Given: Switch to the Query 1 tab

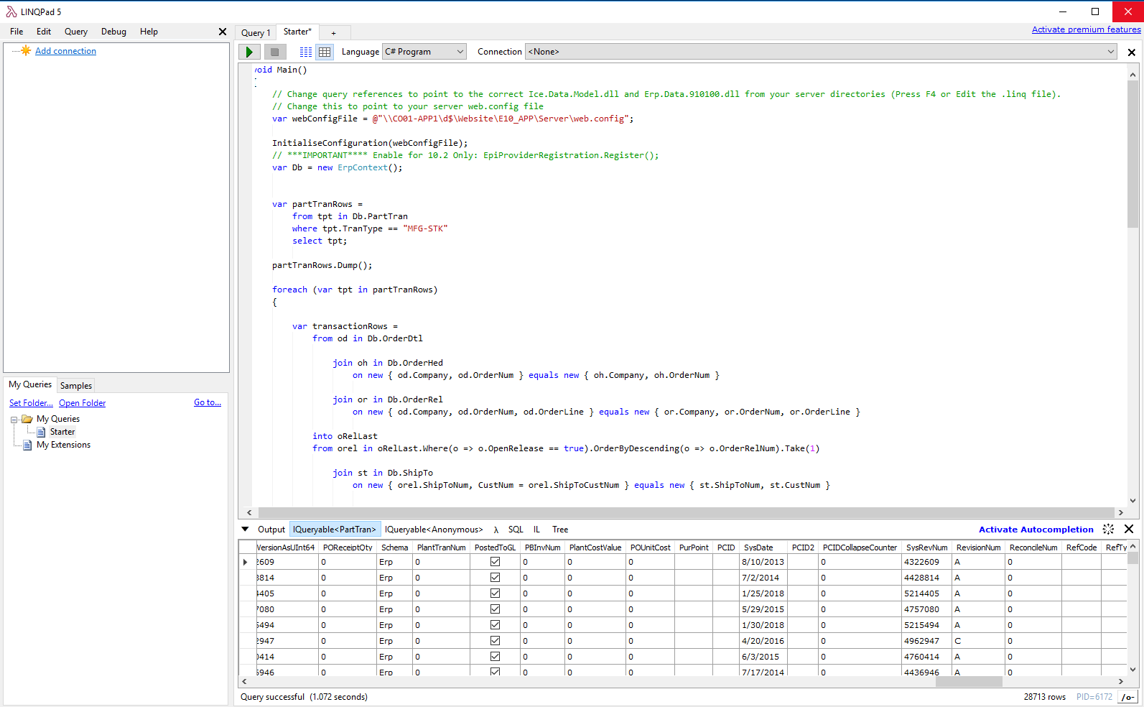Looking at the screenshot, I should point(256,33).
